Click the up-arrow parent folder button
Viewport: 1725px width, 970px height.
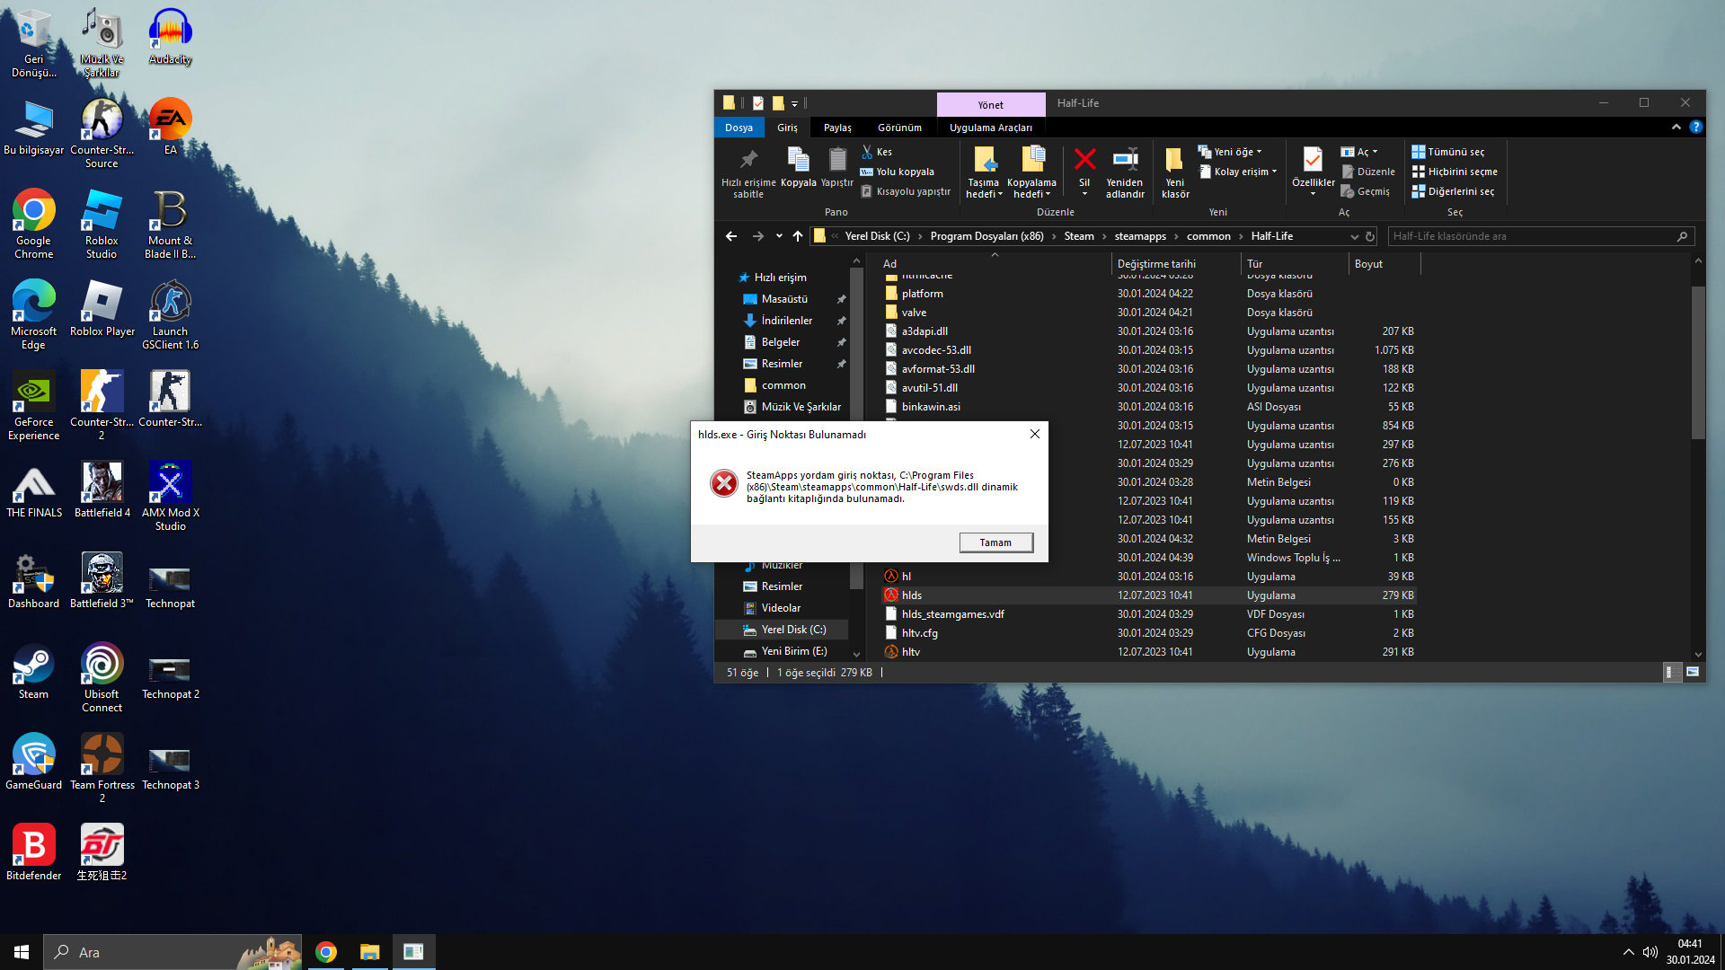[798, 236]
